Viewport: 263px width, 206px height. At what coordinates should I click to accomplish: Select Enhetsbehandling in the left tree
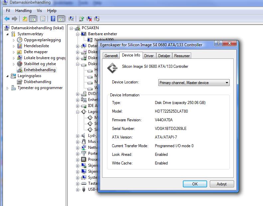tap(40, 70)
